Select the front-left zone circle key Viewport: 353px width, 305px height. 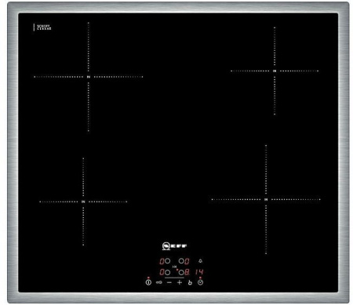(168, 272)
